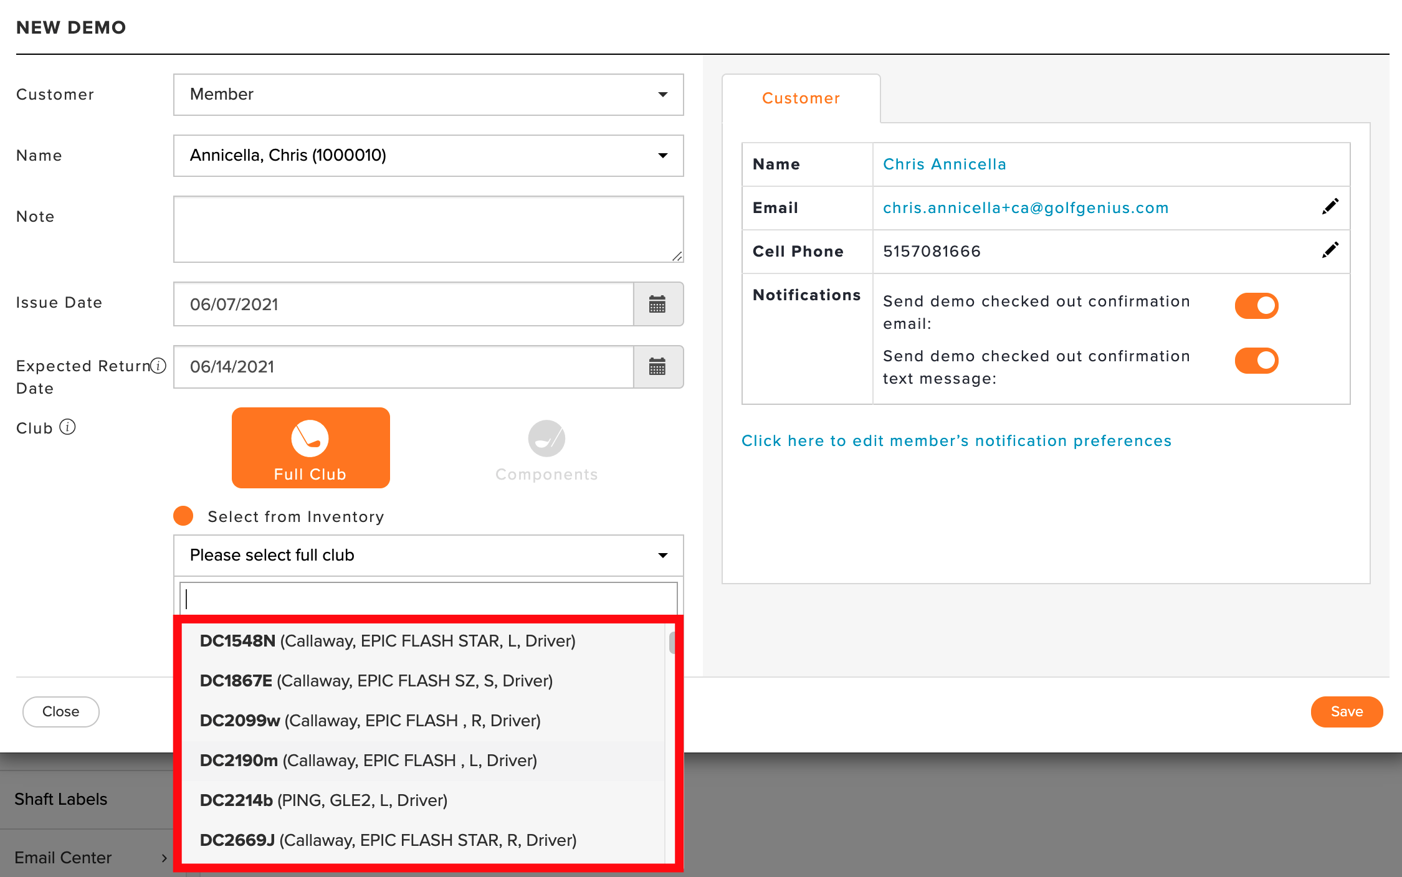The width and height of the screenshot is (1402, 877).
Task: Click the Save button
Action: click(1347, 711)
